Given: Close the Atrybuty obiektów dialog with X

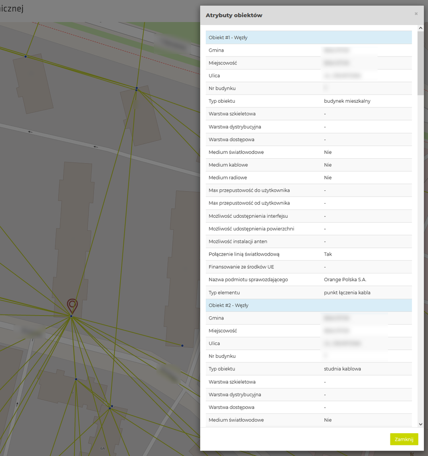Looking at the screenshot, I should [416, 14].
